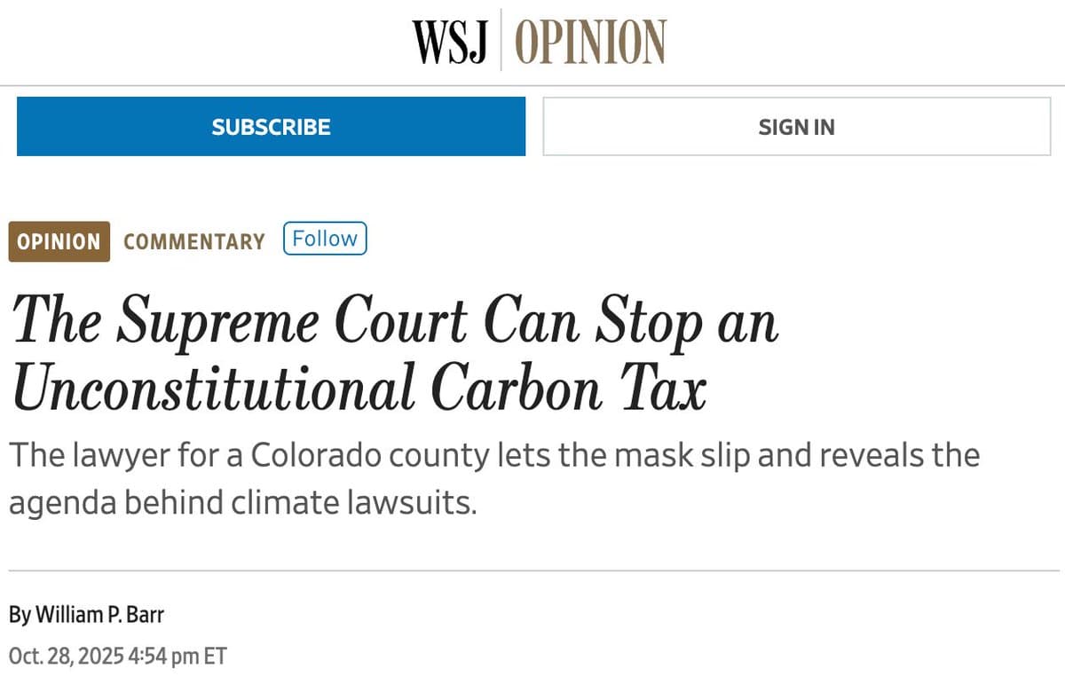The image size is (1065, 692).
Task: Click the brown OPINION badge above the headline
Action: [59, 240]
